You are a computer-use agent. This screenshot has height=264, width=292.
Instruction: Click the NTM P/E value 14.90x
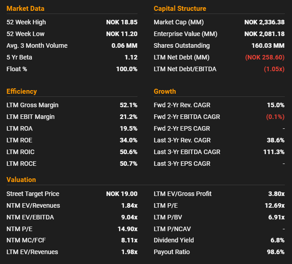pyautogui.click(x=126, y=229)
